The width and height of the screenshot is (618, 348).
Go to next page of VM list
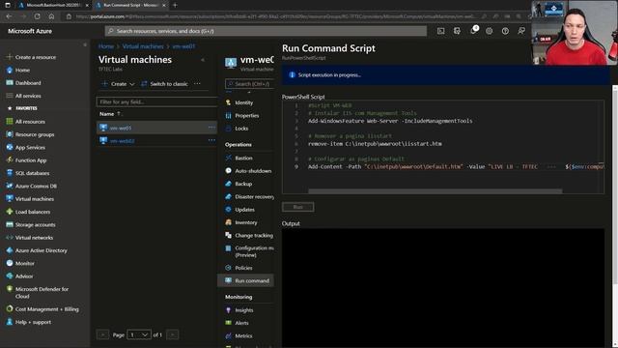[172, 334]
